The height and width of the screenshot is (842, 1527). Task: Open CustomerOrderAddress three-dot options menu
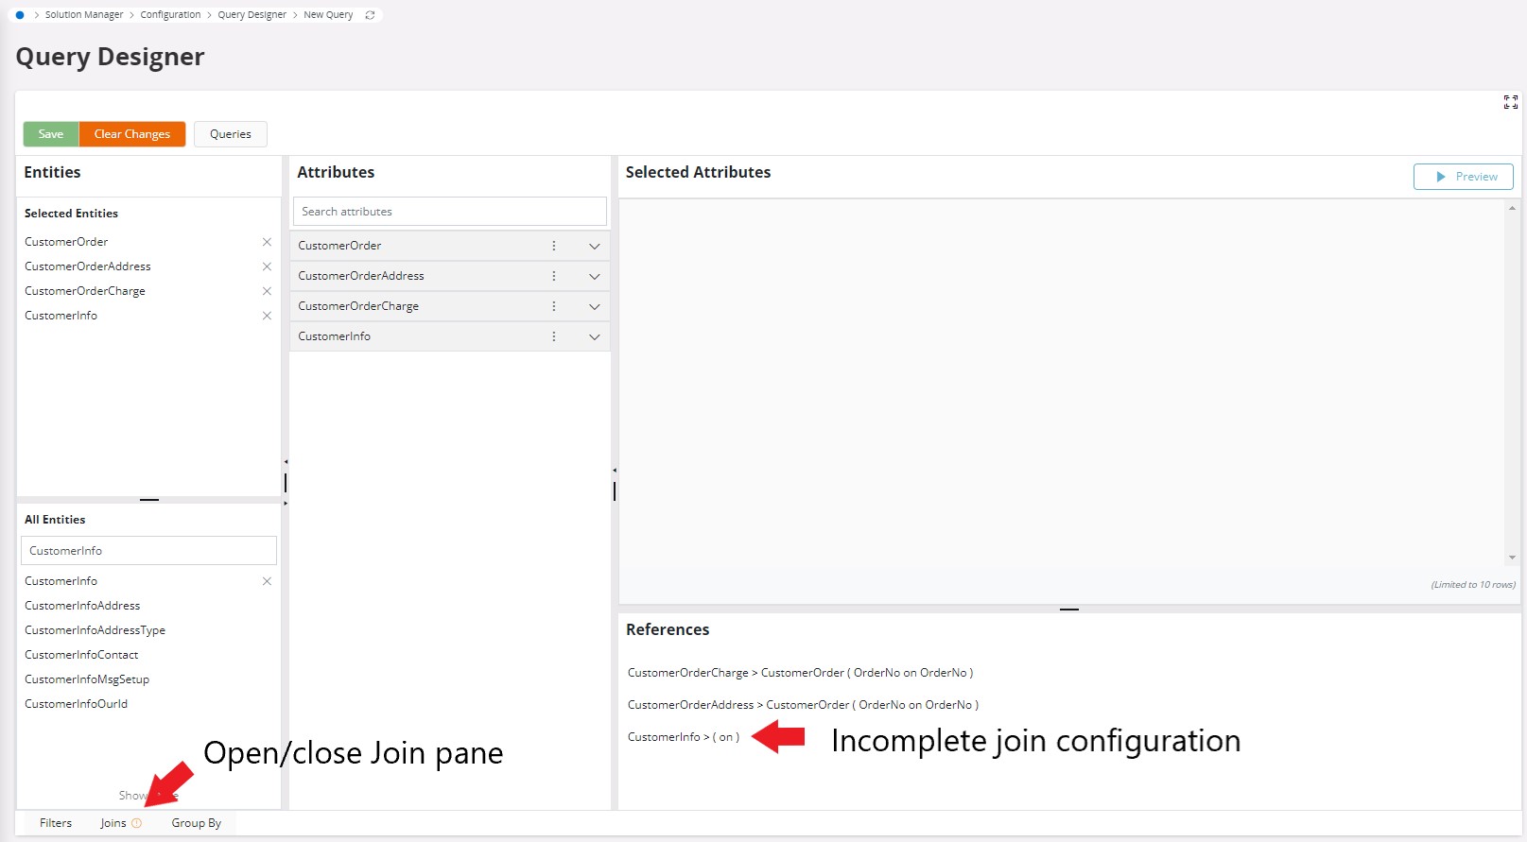coord(554,276)
